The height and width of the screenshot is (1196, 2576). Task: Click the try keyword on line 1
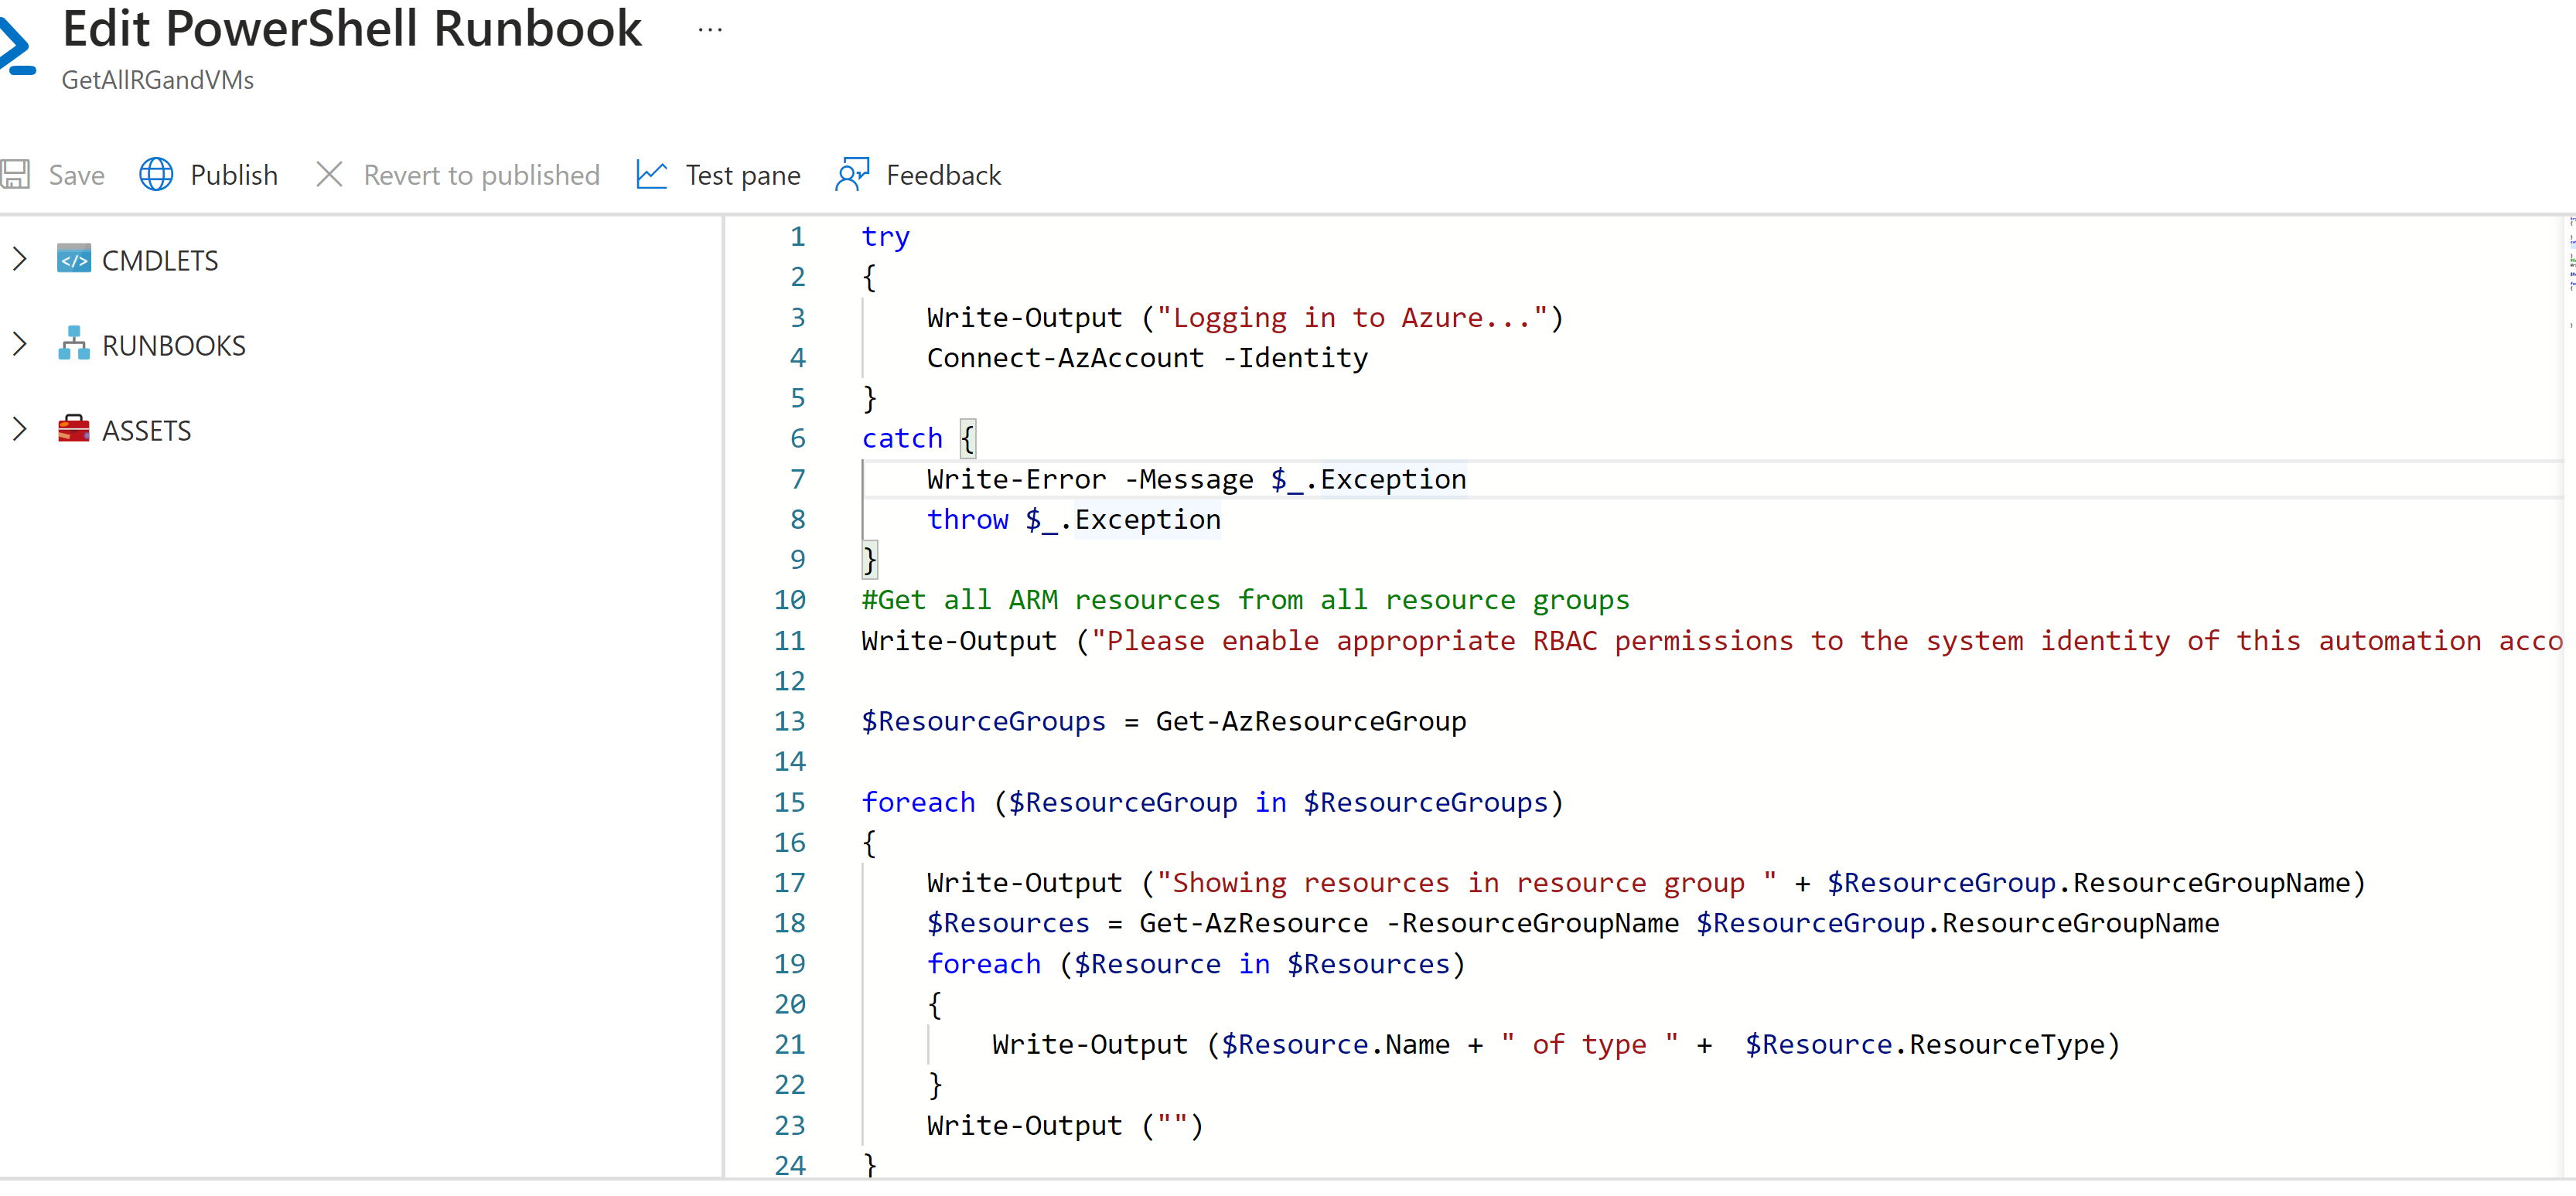coord(886,237)
